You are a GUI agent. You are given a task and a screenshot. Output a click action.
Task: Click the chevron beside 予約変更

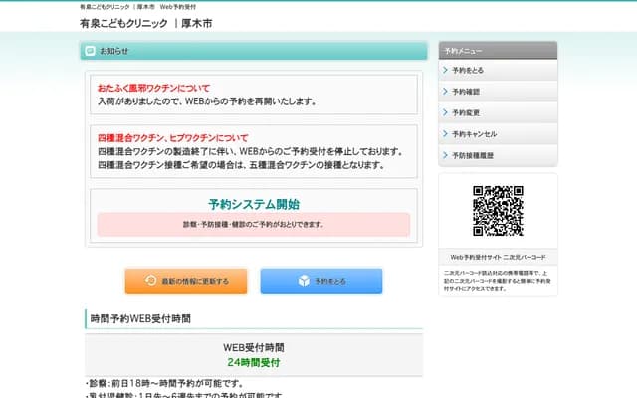(445, 112)
